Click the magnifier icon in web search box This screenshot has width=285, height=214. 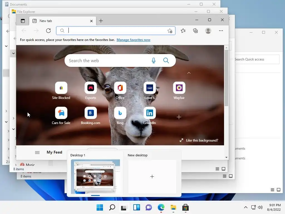point(166,60)
